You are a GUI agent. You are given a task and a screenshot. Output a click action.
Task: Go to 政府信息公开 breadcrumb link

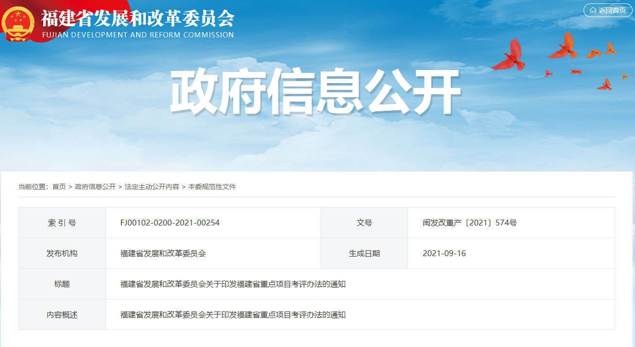95,187
